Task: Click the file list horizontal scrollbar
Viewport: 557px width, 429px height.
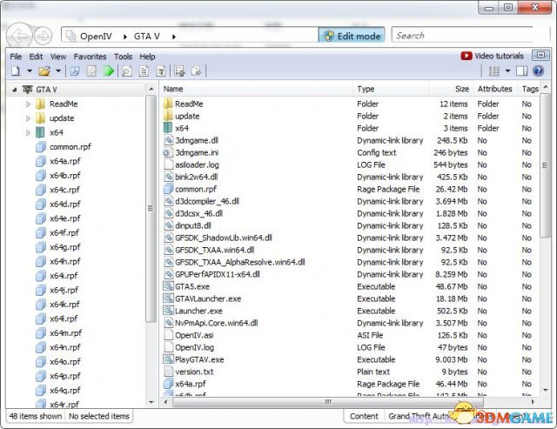Action: [327, 402]
